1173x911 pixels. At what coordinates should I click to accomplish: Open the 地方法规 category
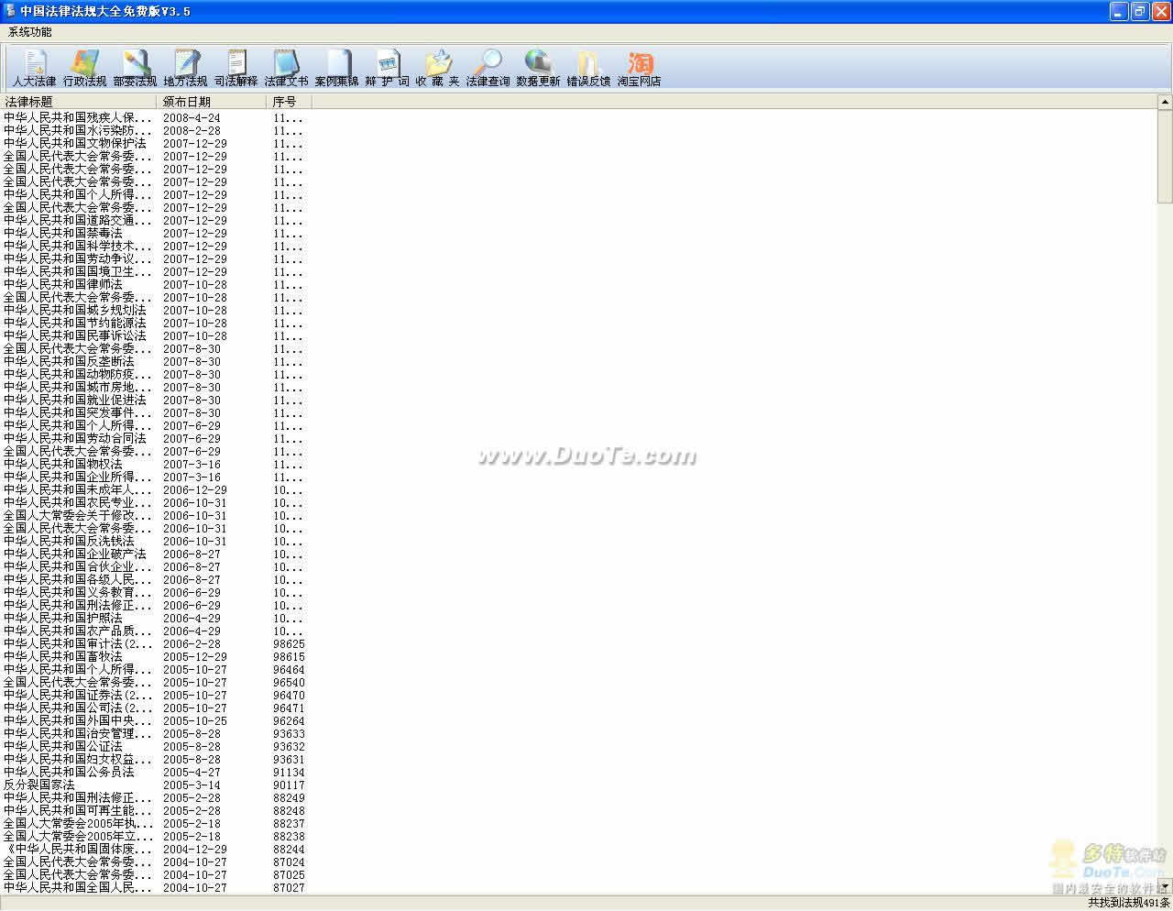185,69
